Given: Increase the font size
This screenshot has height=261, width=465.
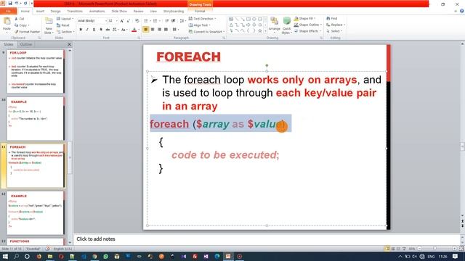Looking at the screenshot, I should point(121,21).
